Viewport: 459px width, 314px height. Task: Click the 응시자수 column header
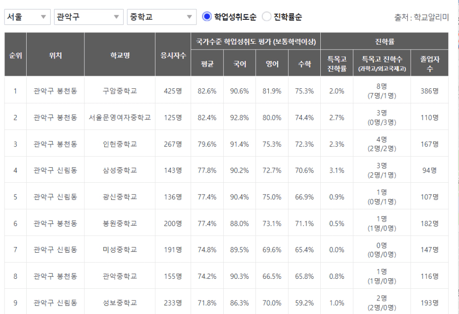(173, 55)
